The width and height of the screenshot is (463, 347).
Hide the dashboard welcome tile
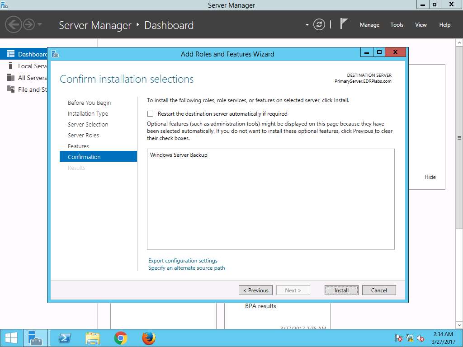tap(430, 177)
